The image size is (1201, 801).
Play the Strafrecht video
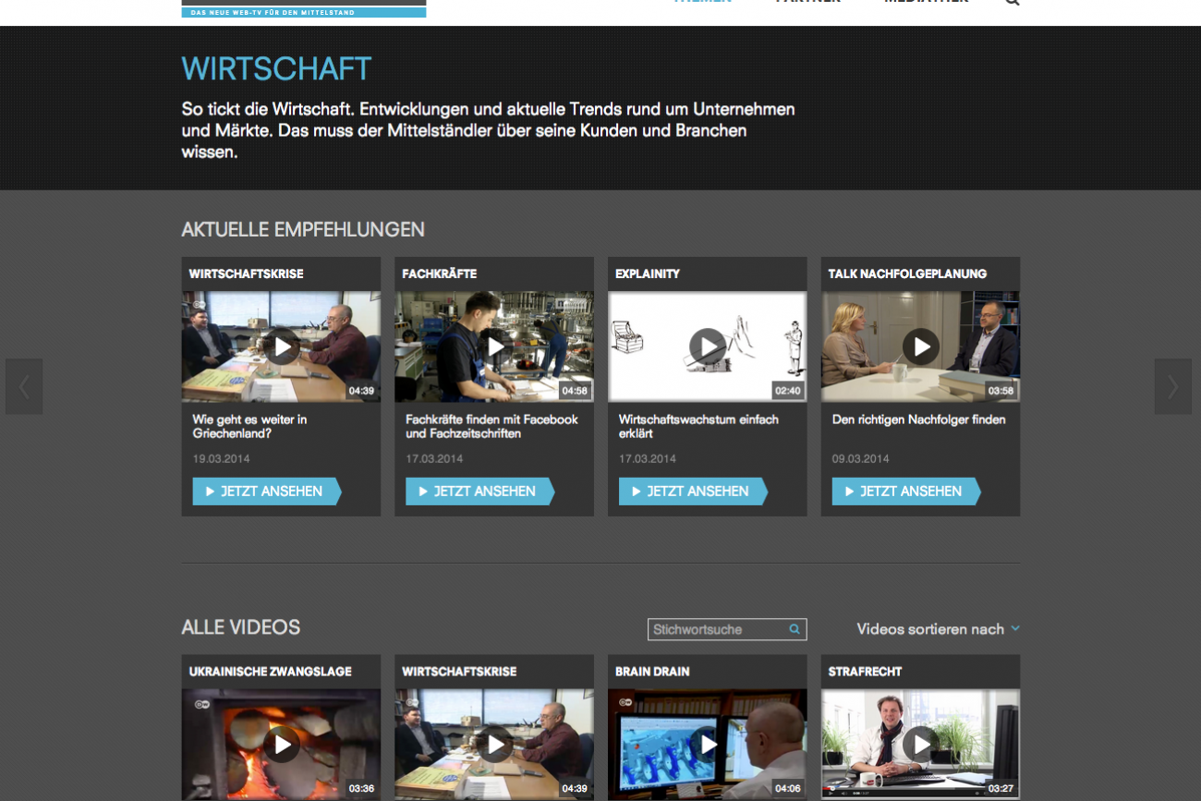pos(921,745)
